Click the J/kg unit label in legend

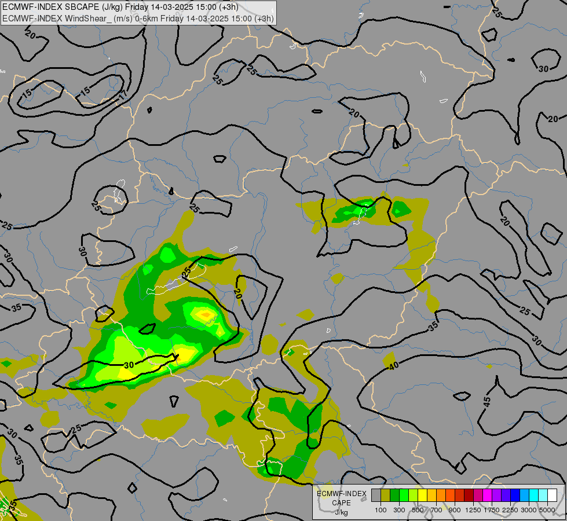(341, 512)
